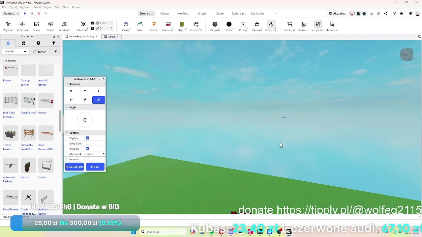The image size is (422, 237).
Task: Collapse the Direction section
Action: [67, 84]
